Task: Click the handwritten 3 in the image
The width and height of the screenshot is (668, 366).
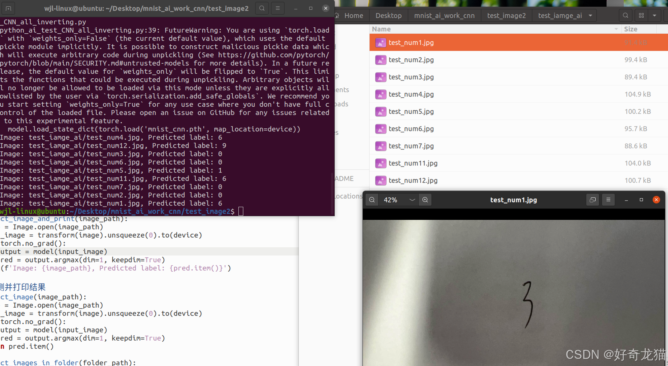Action: click(x=528, y=304)
